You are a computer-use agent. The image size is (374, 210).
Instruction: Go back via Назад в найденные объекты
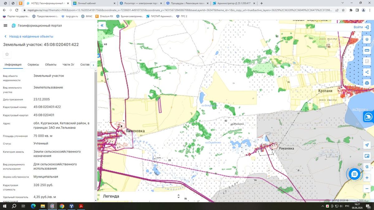28,36
